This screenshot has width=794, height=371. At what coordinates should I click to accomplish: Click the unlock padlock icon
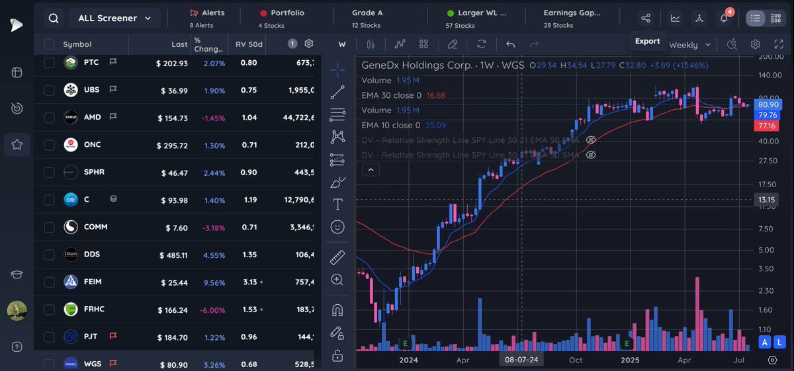(337, 356)
